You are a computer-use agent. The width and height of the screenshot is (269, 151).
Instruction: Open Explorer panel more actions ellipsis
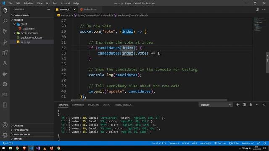[x=48, y=10]
